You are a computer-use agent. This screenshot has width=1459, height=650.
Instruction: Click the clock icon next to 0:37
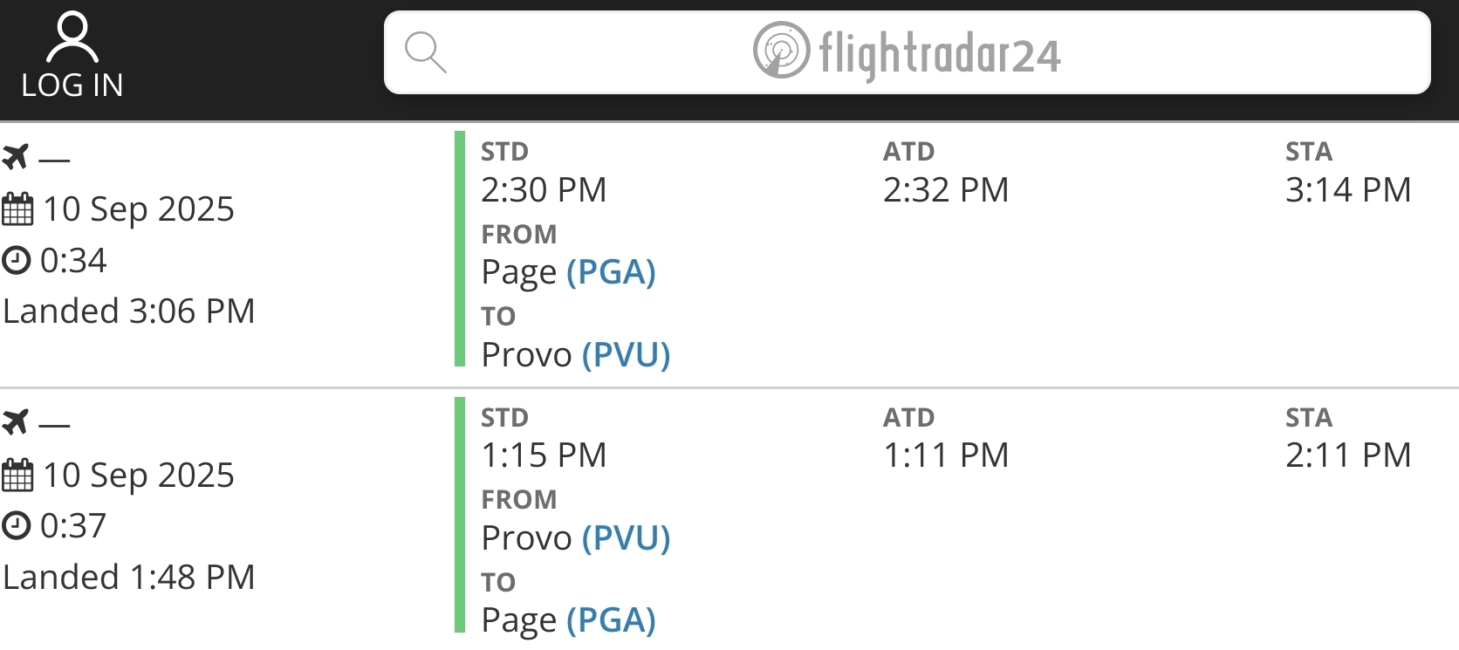[17, 525]
